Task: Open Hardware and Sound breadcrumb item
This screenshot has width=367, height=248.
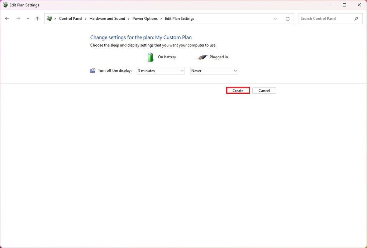Action: click(x=107, y=18)
